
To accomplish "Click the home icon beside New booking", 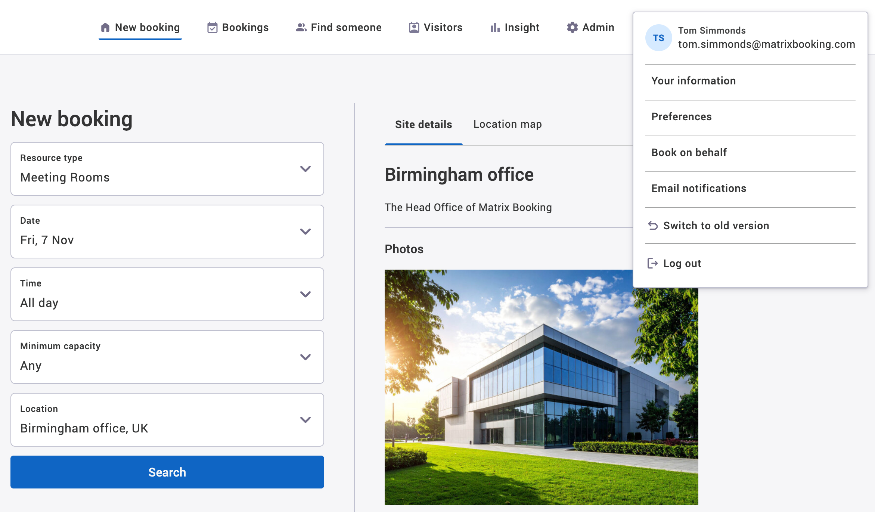I will pos(105,28).
